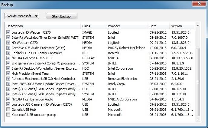Select Creative X-Fi Audio Processor (WDM) text

point(38,48)
